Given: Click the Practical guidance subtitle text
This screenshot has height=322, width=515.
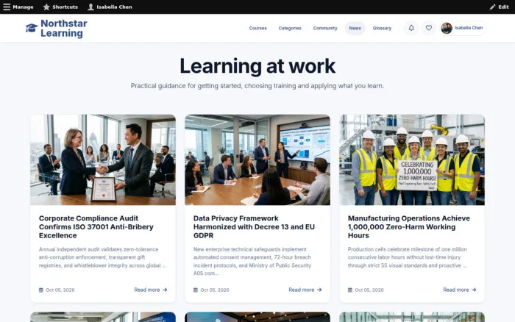Looking at the screenshot, I should (x=257, y=86).
